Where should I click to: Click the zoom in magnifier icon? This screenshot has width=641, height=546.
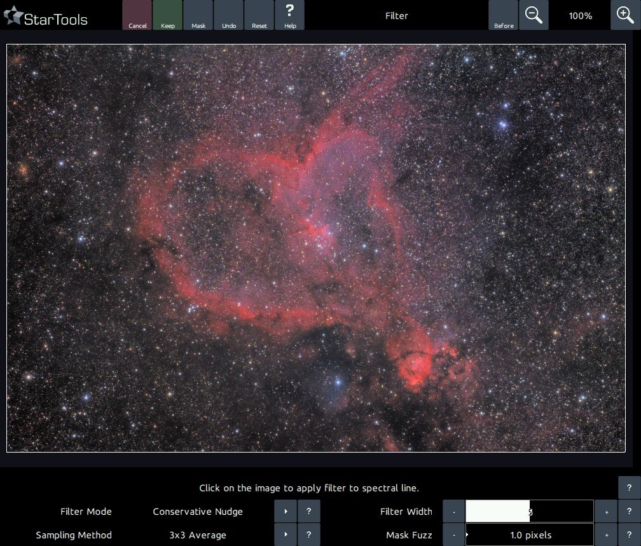pos(625,15)
